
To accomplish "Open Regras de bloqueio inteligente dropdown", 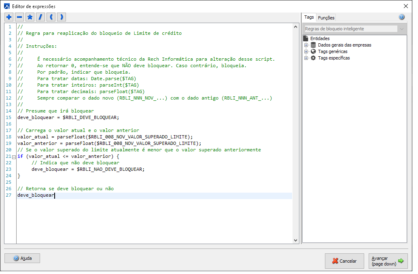I will coord(401,29).
